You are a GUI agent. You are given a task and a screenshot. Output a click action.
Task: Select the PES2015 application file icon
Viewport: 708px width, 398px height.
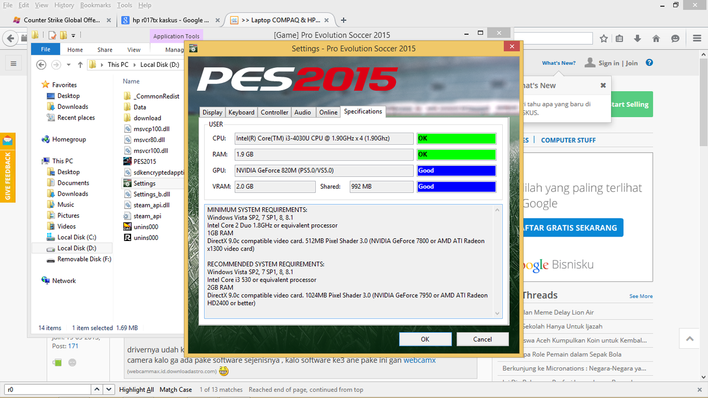click(x=128, y=161)
